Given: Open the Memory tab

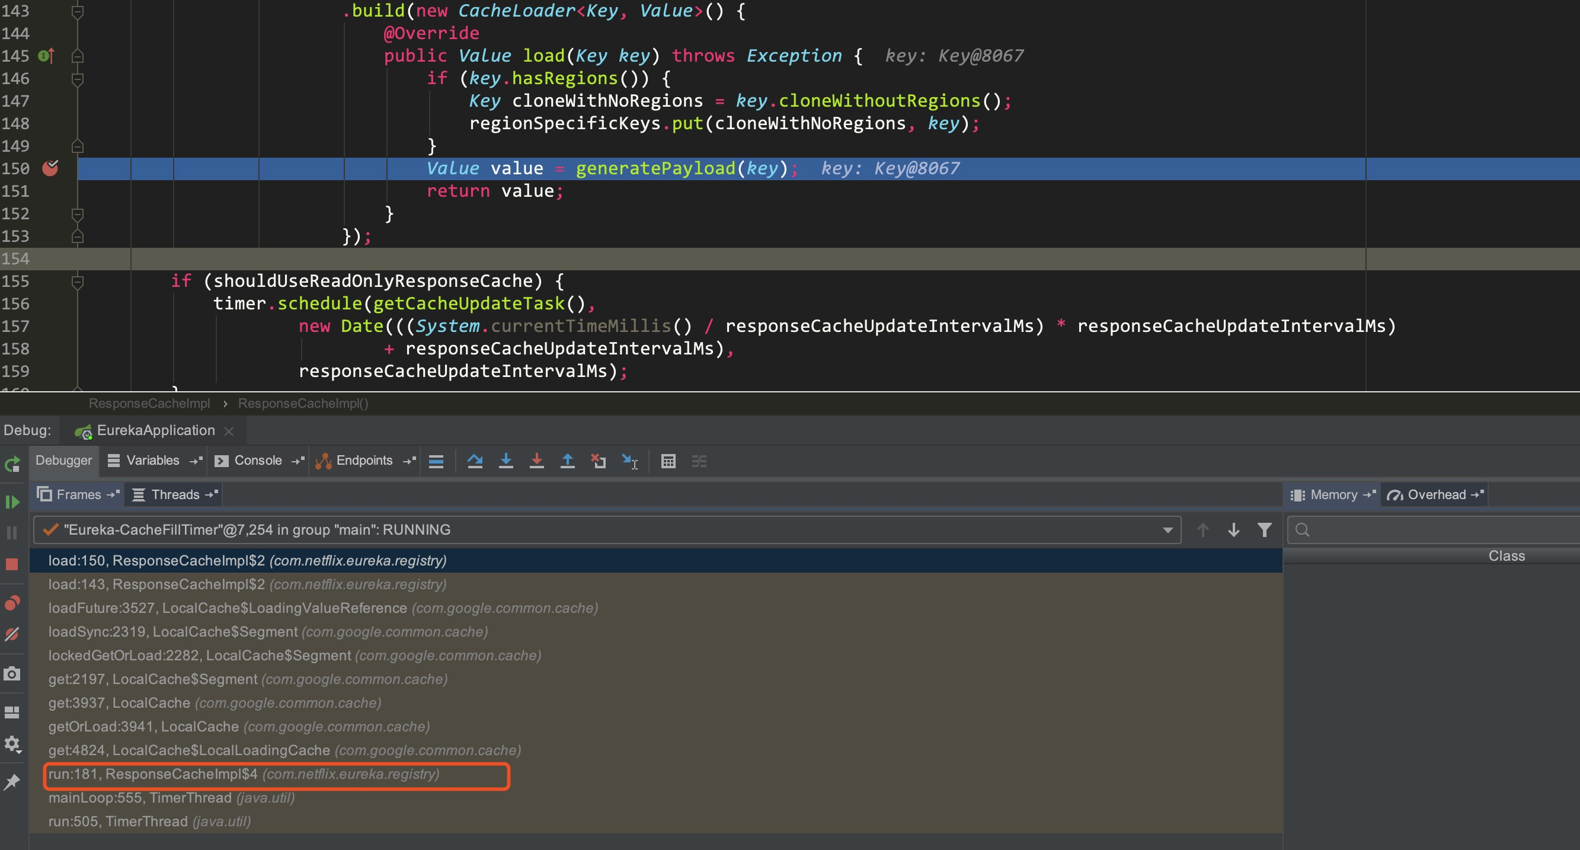Looking at the screenshot, I should click(x=1333, y=494).
